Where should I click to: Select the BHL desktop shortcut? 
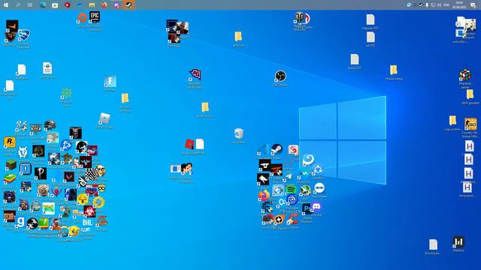(x=87, y=223)
